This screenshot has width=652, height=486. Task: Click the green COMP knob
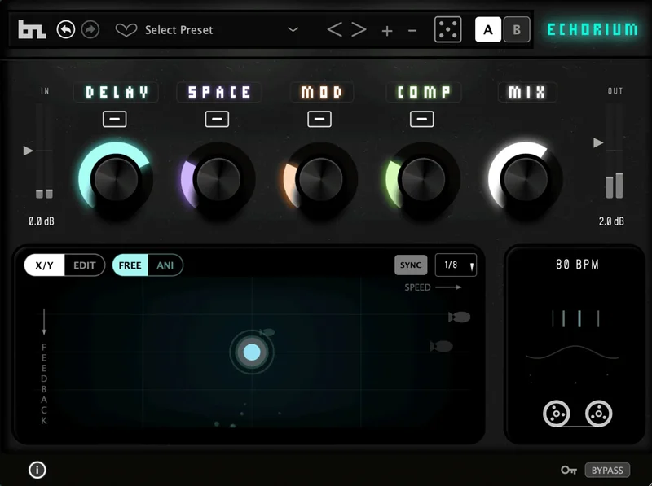pos(423,179)
